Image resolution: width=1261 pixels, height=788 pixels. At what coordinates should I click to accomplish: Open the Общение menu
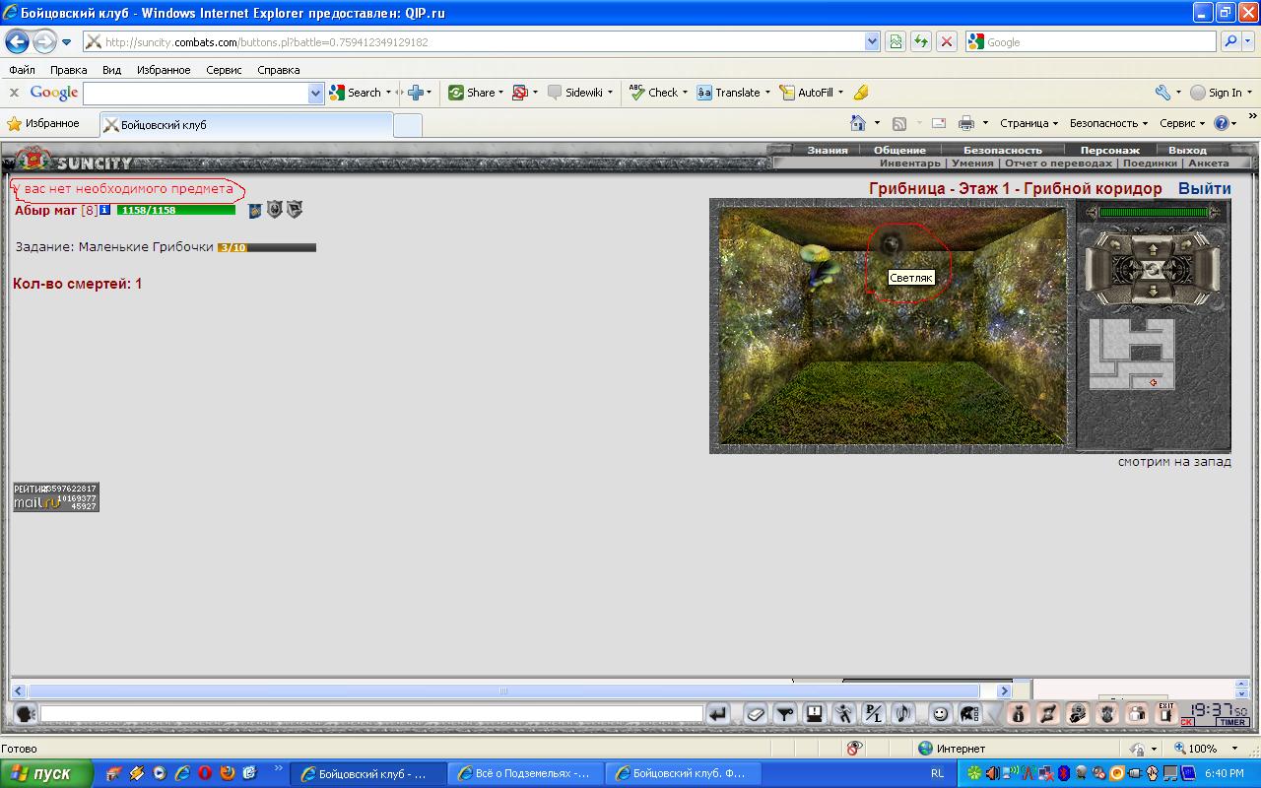[x=899, y=150]
